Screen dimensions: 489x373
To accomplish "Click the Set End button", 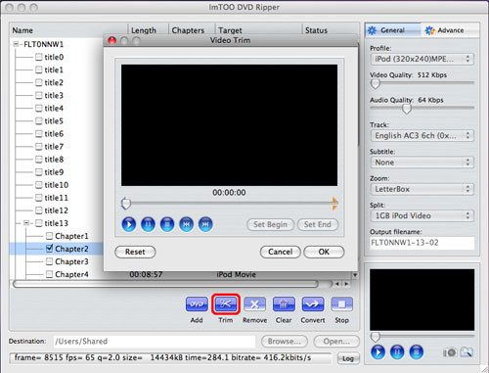I will (x=318, y=224).
